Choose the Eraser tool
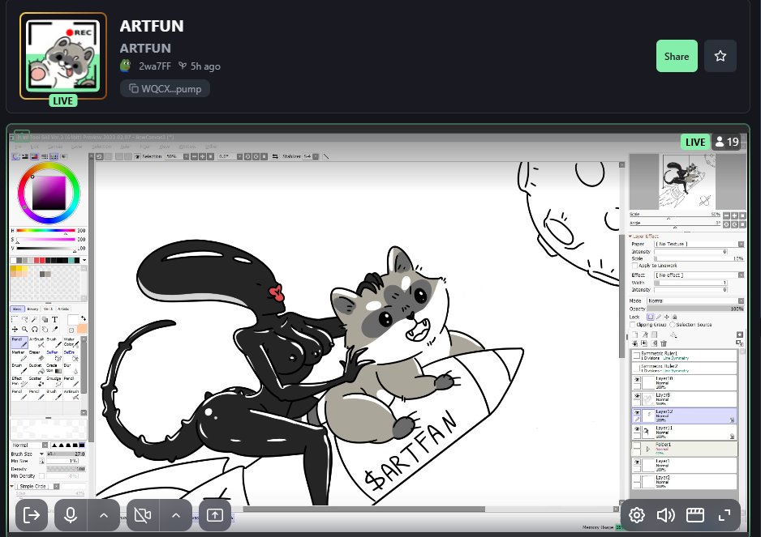The image size is (761, 537). (37, 356)
